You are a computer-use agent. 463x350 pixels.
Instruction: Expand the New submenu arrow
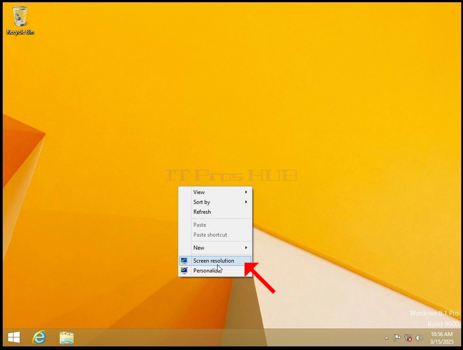click(x=246, y=248)
